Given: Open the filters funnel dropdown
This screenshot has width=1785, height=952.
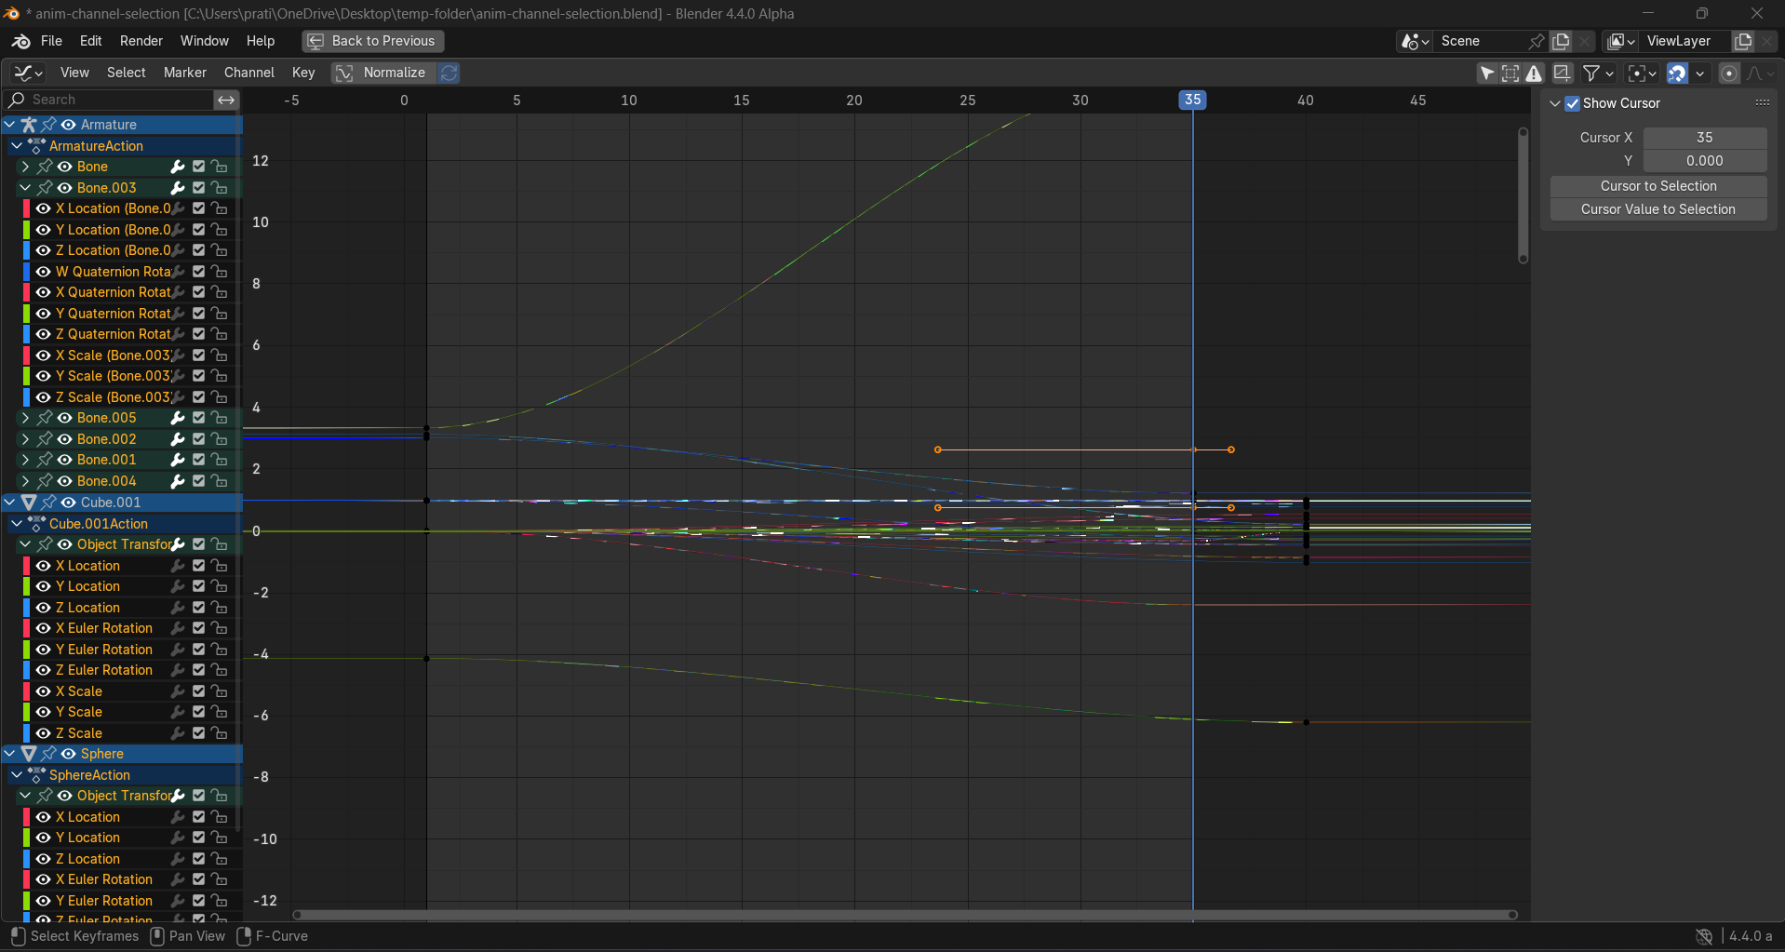Looking at the screenshot, I should [1598, 73].
